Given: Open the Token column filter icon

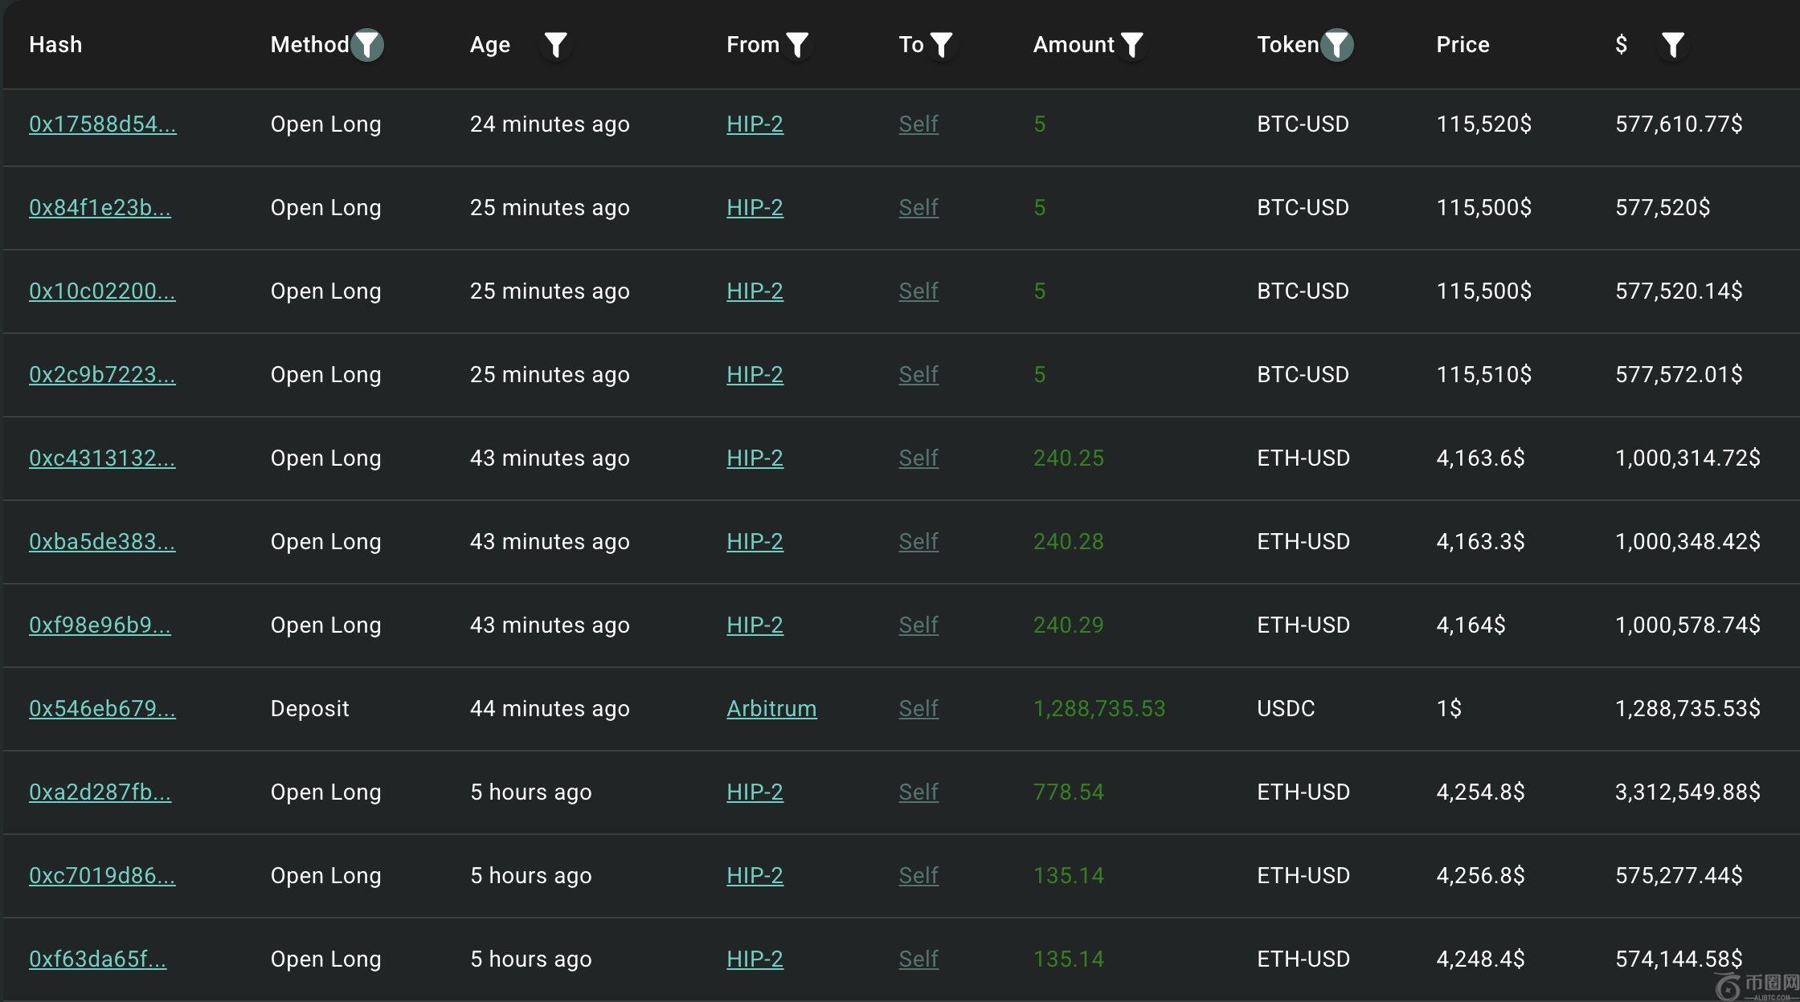Looking at the screenshot, I should (1337, 45).
